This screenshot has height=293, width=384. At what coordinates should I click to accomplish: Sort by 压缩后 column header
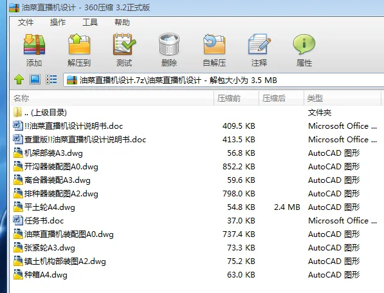point(281,99)
